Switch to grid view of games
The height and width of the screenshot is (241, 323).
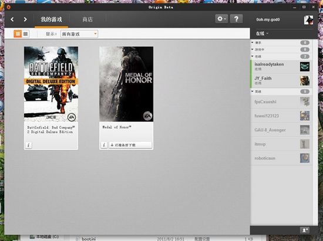coord(18,34)
